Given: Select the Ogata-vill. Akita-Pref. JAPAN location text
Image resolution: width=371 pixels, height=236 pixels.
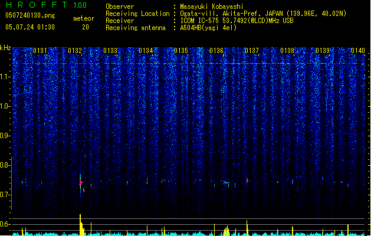Looking at the screenshot, I should 263,14.
